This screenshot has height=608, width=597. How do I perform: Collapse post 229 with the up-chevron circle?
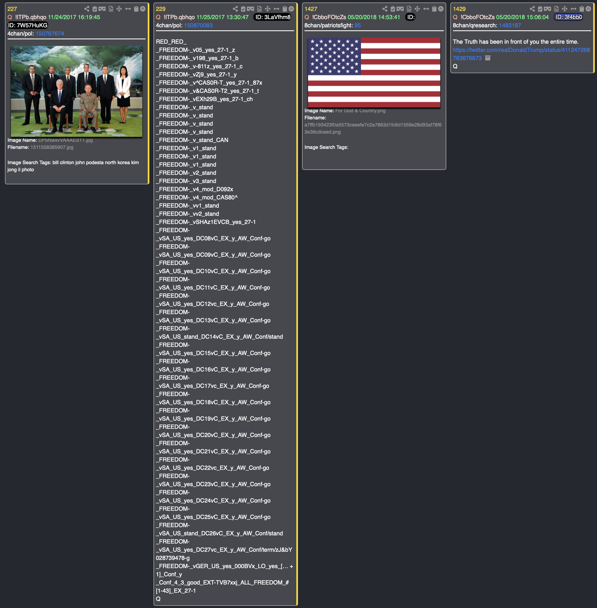coord(291,9)
